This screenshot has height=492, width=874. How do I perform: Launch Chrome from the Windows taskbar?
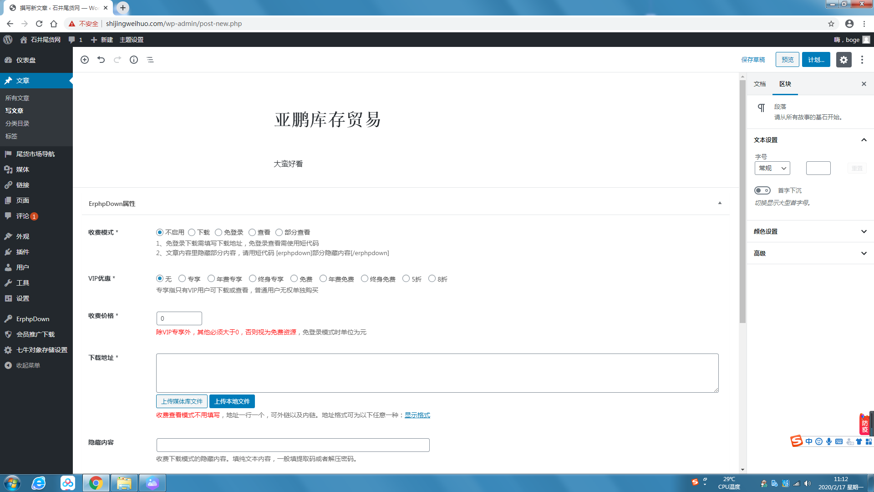pyautogui.click(x=96, y=483)
